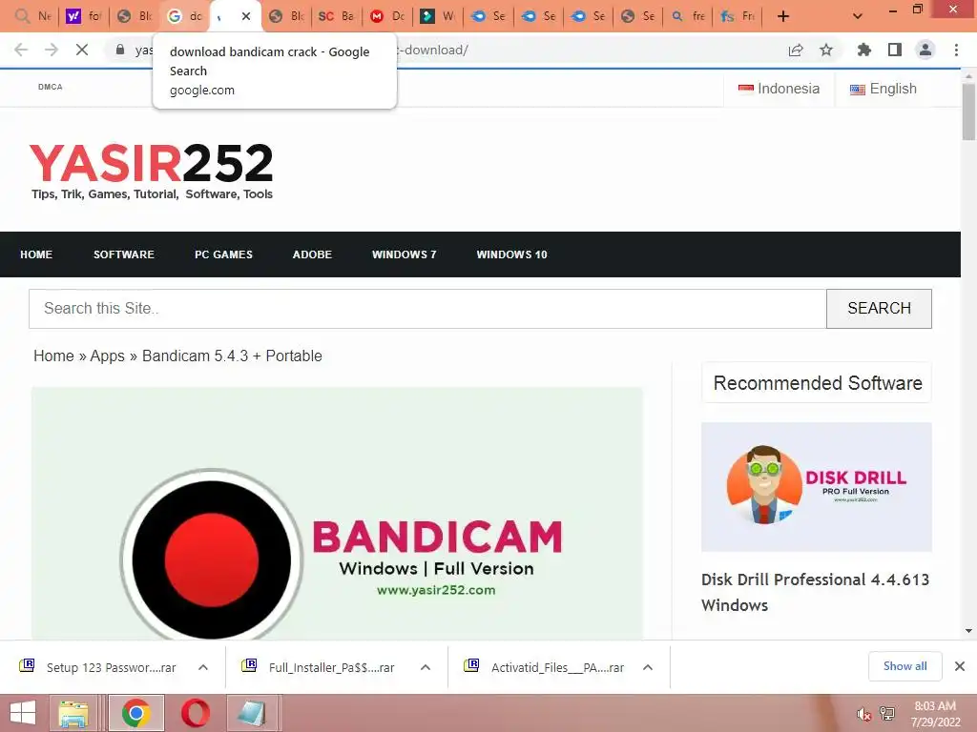Screen dimensions: 977x732
Task: Switch to the SC Ba tab
Action: coord(337,16)
